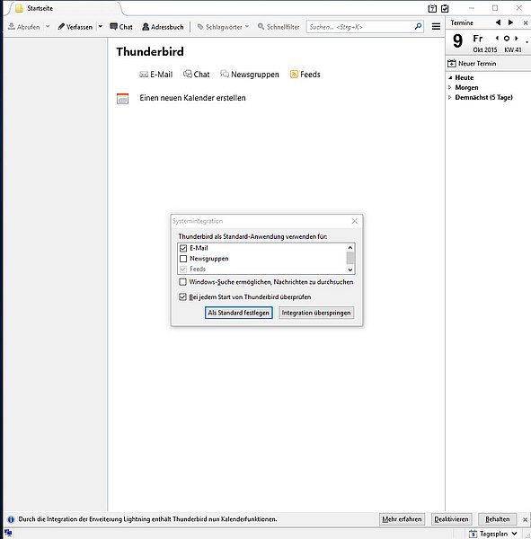This screenshot has height=539, width=531.
Task: Click Mehr erfahren in notification bar
Action: (x=402, y=519)
